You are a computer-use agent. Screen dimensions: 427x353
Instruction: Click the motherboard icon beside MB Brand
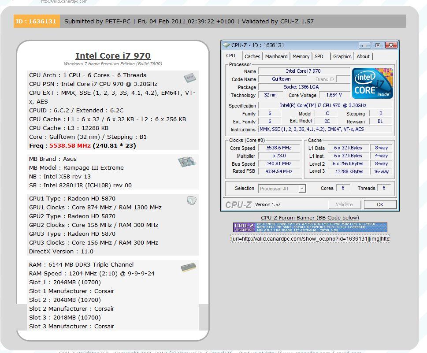pos(187,162)
